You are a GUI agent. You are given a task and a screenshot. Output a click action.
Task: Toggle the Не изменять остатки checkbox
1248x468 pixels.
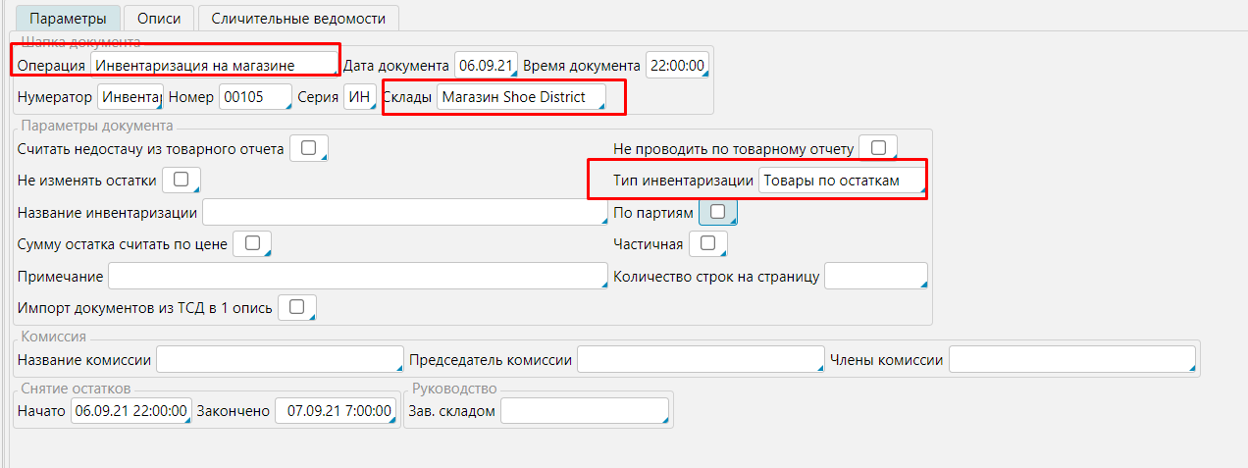click(x=181, y=181)
